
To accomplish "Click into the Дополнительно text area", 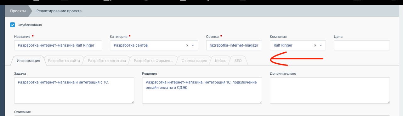I will [330, 90].
